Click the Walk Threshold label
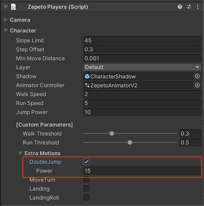The width and height of the screenshot is (204, 206). click(42, 134)
